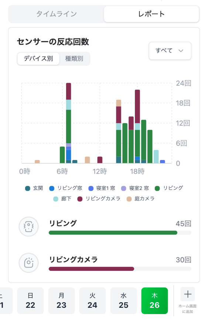Toggle the 庭カメラ legend entry
Viewport: 208px width, 327px height.
pyautogui.click(x=141, y=199)
